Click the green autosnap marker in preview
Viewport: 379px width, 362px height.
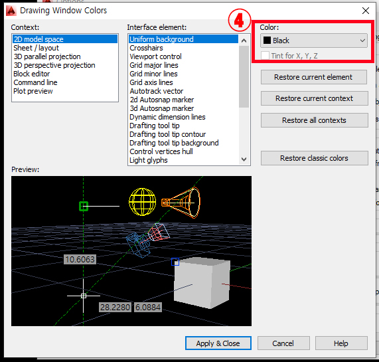coord(84,207)
